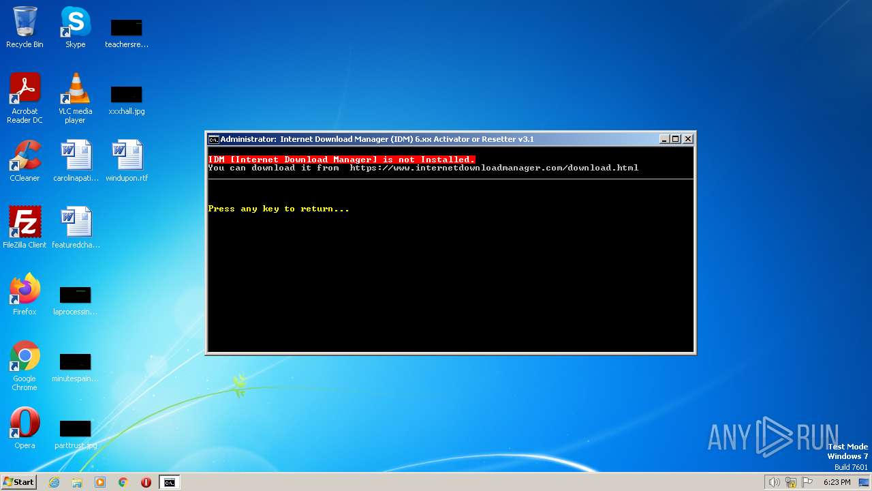Viewport: 872px width, 491px height.
Task: Open Google Chrome desktop shortcut
Action: [25, 366]
